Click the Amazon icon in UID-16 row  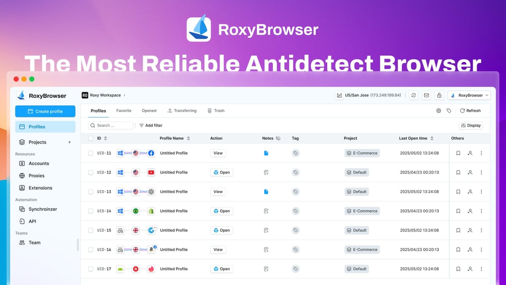pos(151,250)
